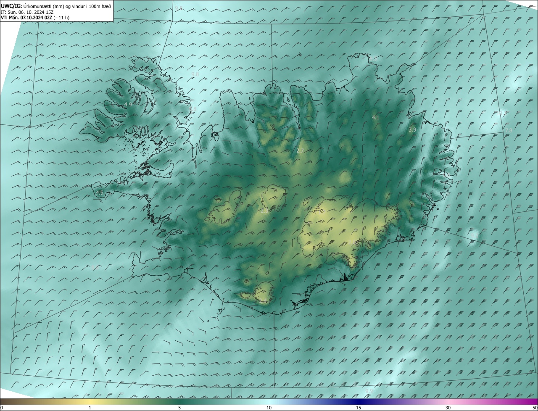The image size is (538, 411).
Task: Click the 30 tick on the color scale
Action: (448, 408)
